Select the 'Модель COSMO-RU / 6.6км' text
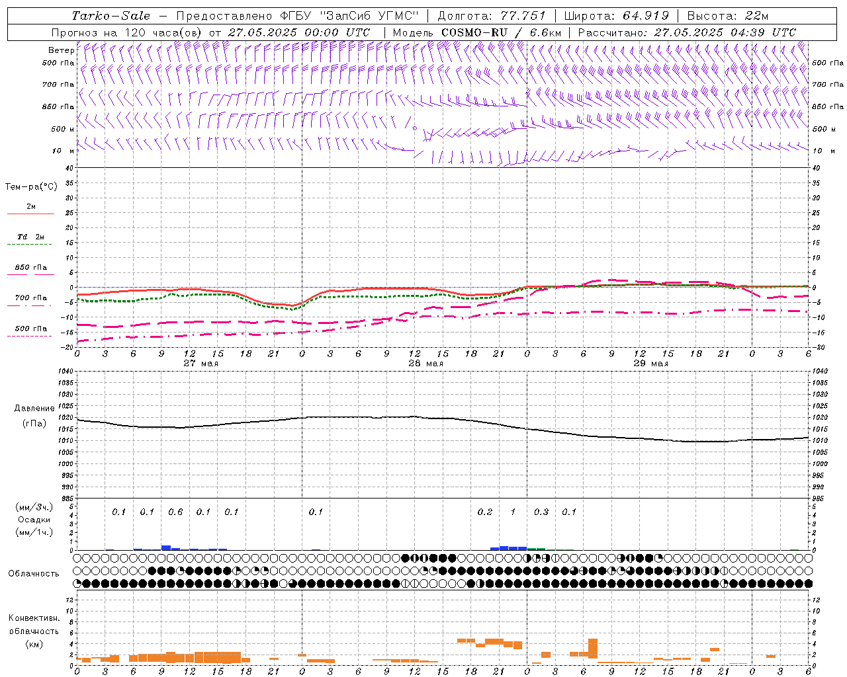 [477, 32]
